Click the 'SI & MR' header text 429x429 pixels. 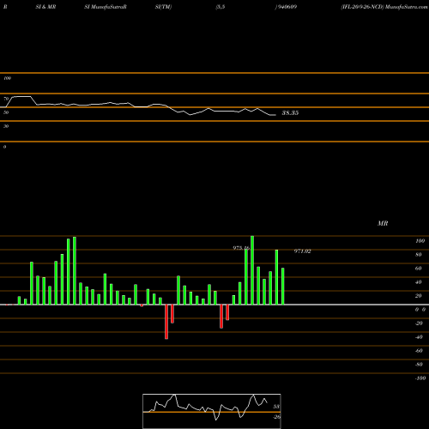(45, 7)
